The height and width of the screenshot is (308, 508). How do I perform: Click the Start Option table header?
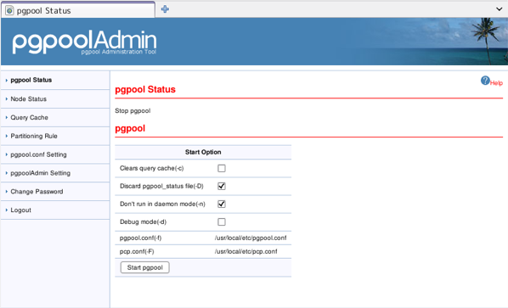click(x=203, y=152)
